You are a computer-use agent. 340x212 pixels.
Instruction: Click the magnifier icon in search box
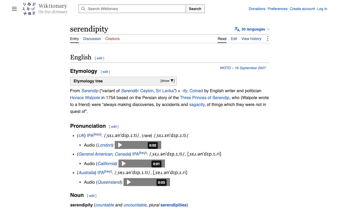tap(83, 9)
